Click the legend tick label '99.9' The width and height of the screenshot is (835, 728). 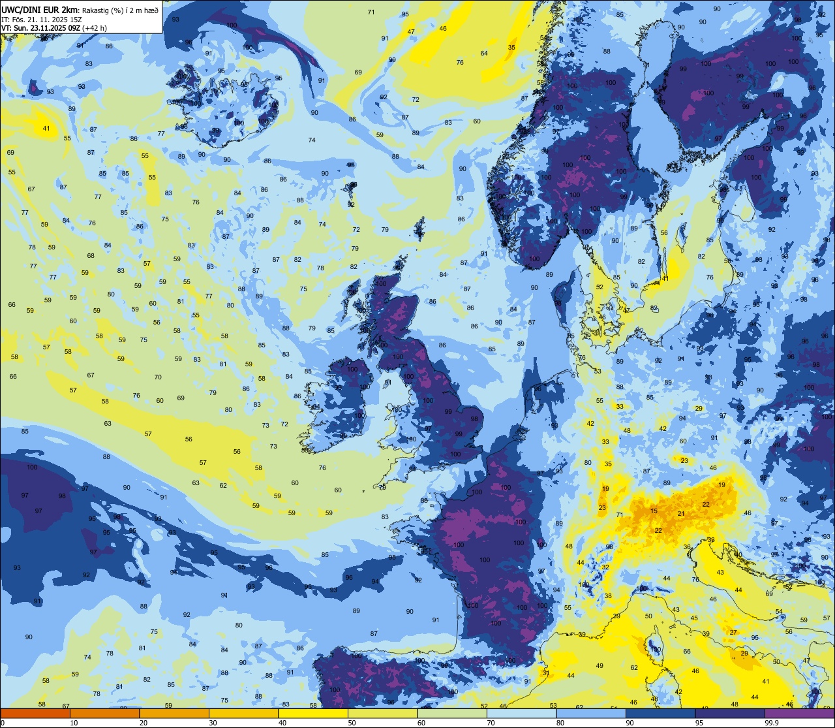[772, 723]
